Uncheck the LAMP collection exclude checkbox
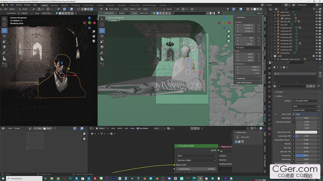This screenshot has width=323, height=181. (x=313, y=56)
